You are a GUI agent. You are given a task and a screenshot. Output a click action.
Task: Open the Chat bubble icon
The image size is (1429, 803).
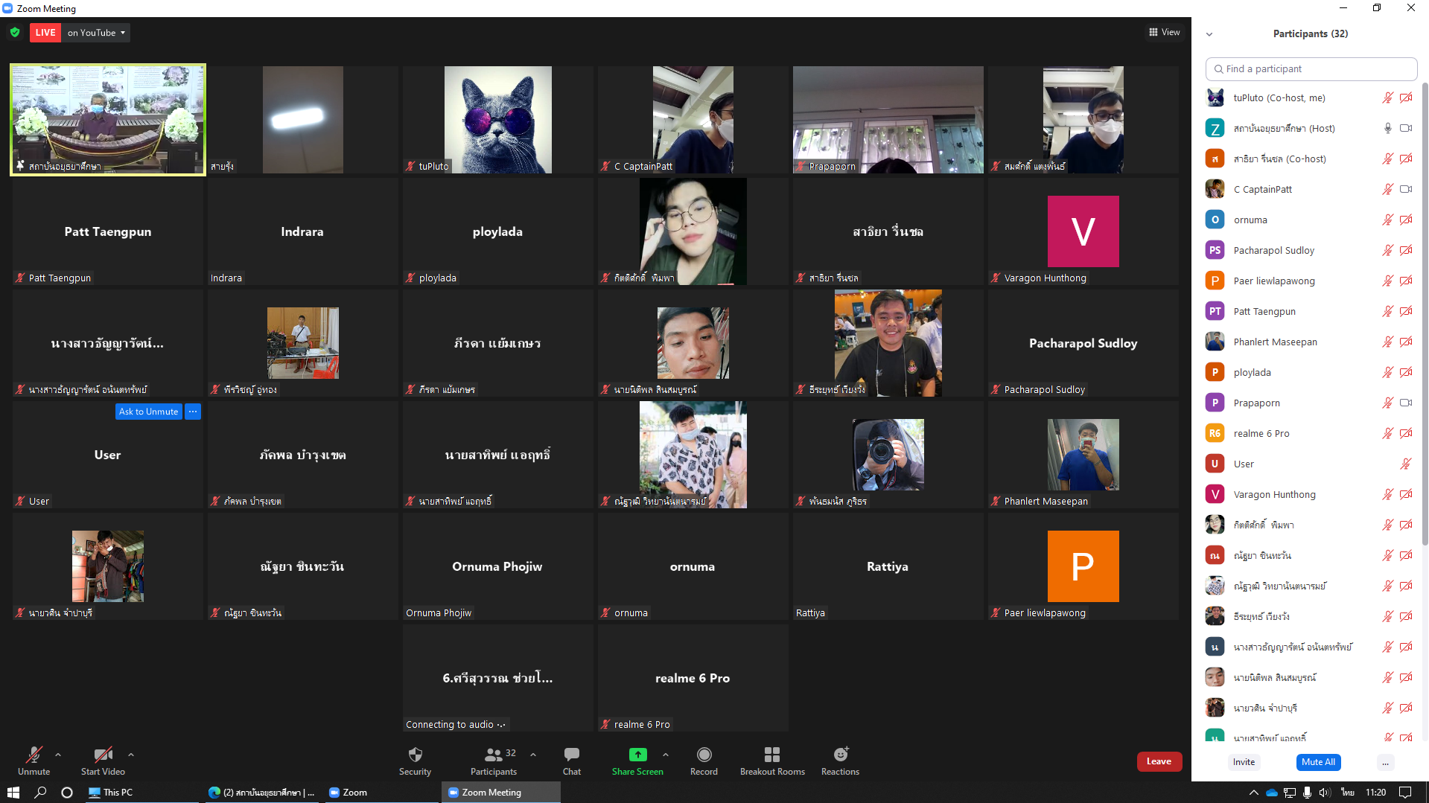point(572,755)
